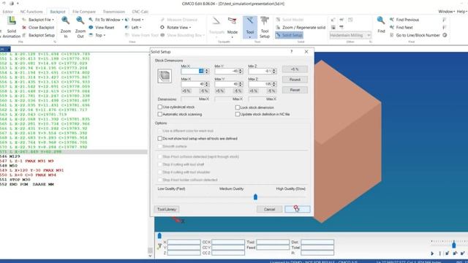Click Go to Line/Block Number

(415, 35)
